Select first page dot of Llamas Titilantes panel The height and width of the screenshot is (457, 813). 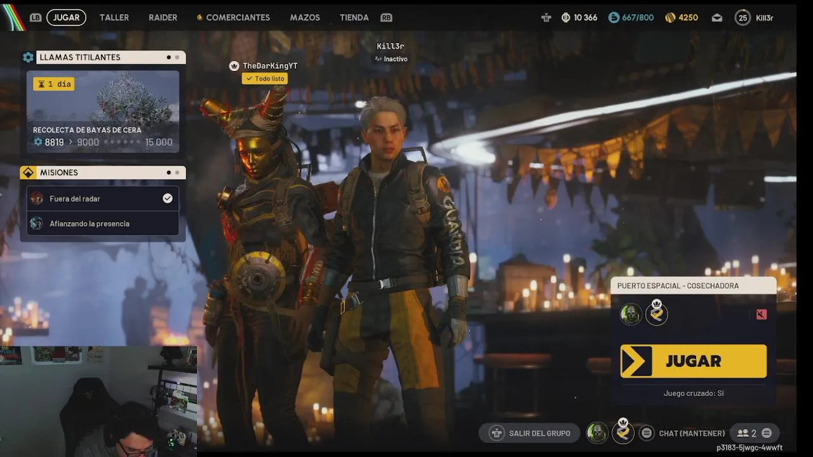coord(168,57)
